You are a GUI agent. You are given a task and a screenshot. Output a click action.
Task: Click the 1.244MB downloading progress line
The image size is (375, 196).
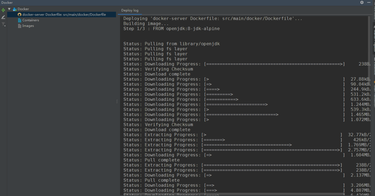pyautogui.click(x=247, y=104)
